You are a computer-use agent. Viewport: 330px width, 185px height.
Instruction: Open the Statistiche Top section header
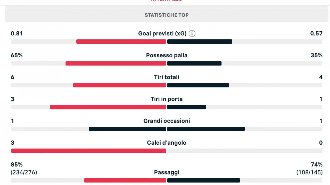[167, 15]
